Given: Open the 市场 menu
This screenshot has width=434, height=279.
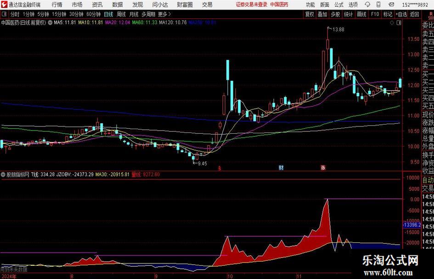Looking at the screenshot, I should point(77,5).
